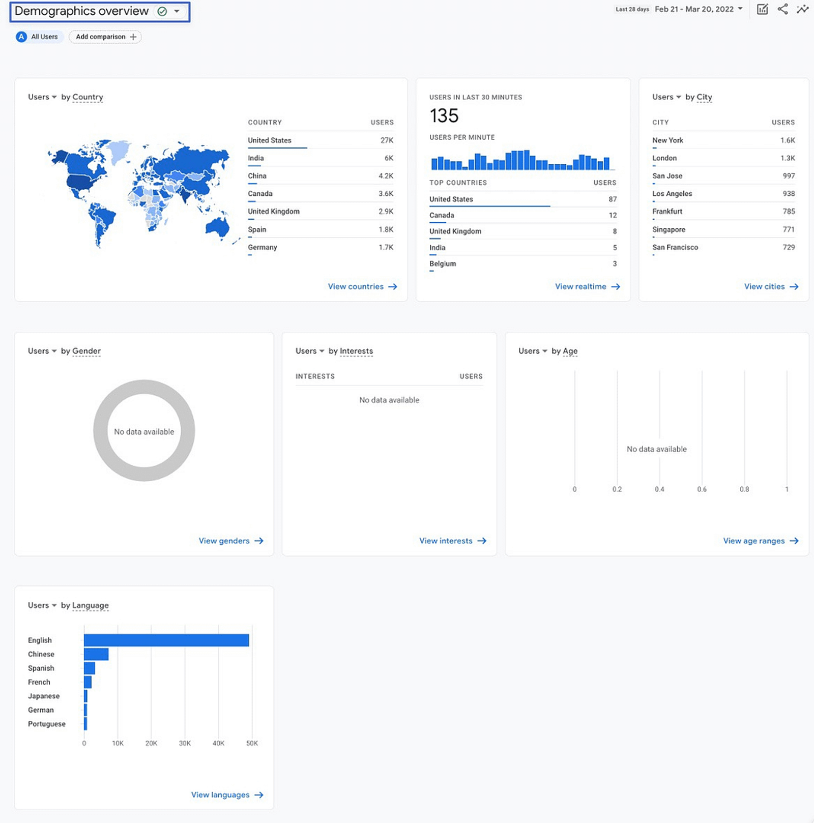Click the English bar in language chart

(x=166, y=640)
